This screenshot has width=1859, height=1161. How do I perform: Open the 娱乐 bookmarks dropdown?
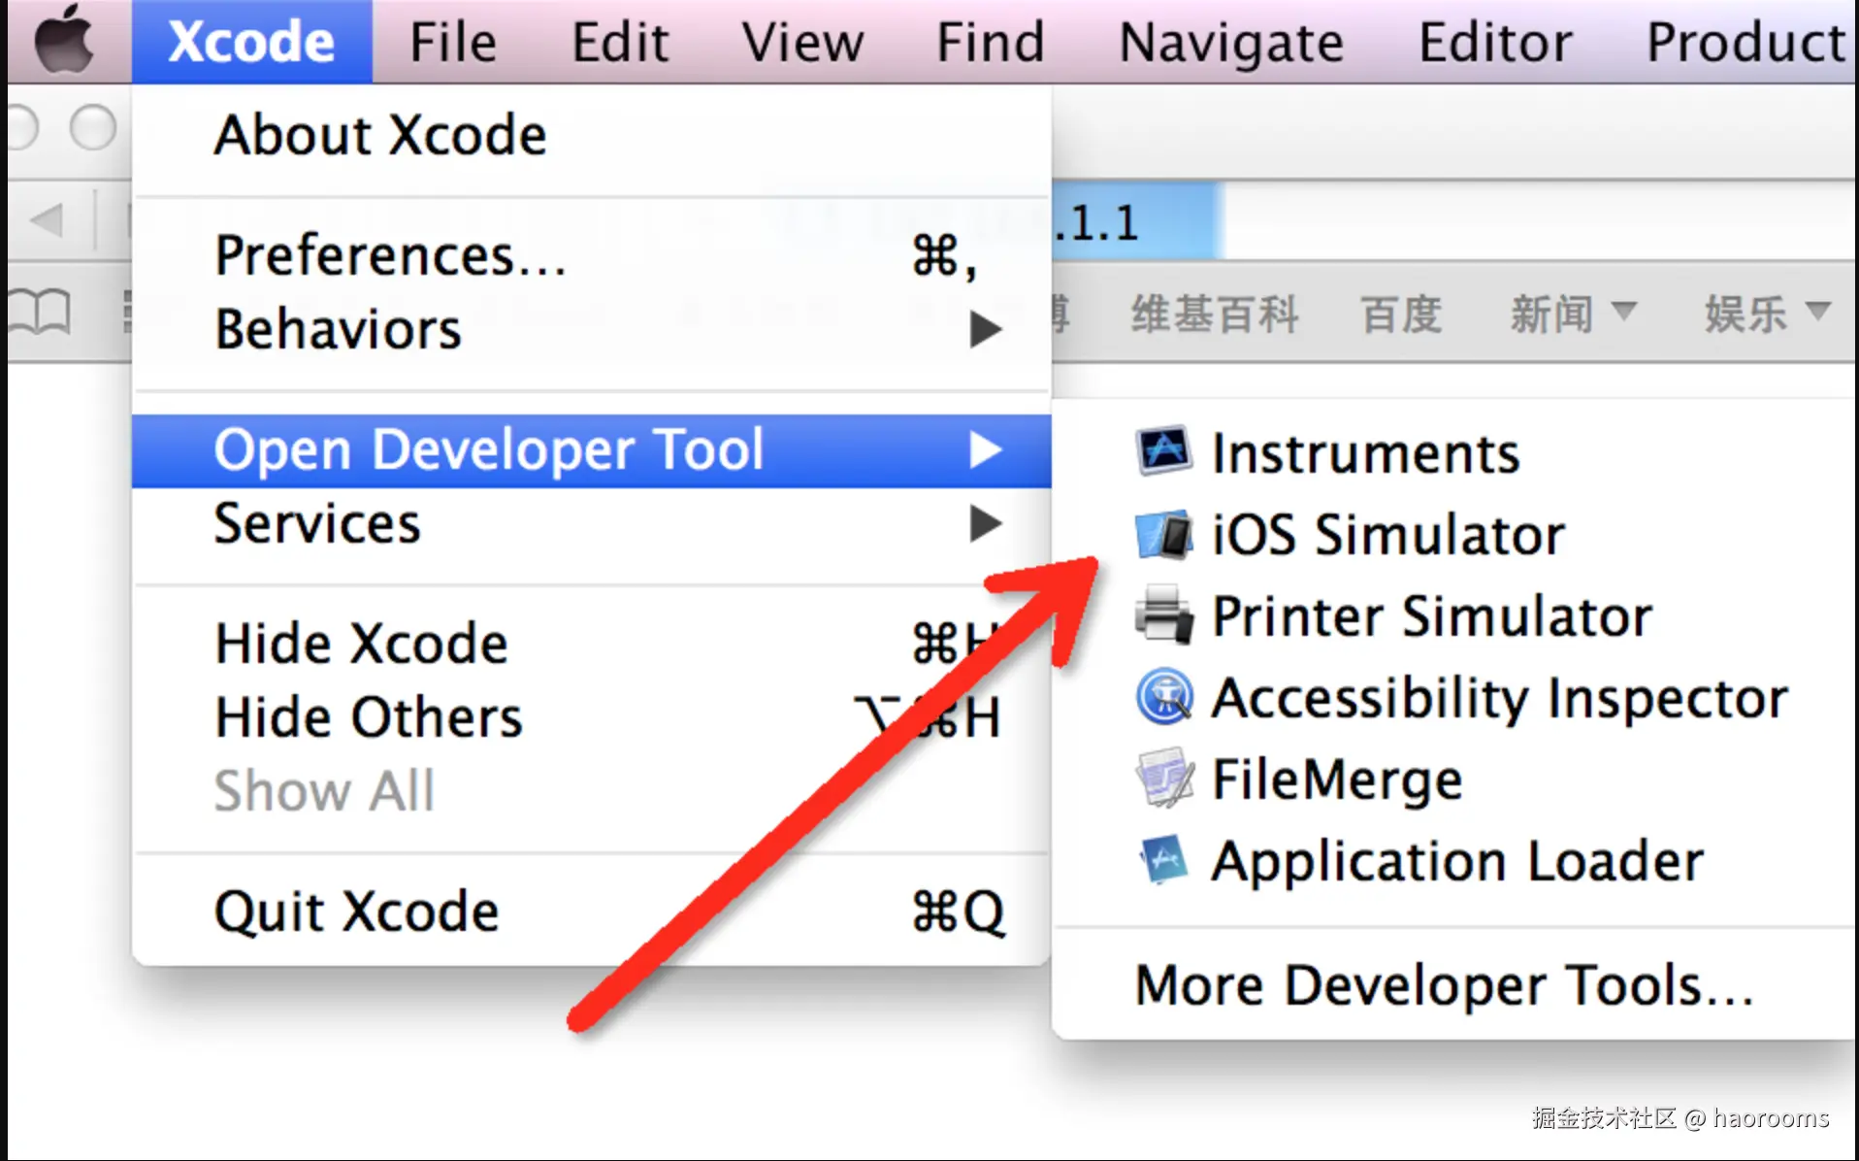click(x=1766, y=315)
